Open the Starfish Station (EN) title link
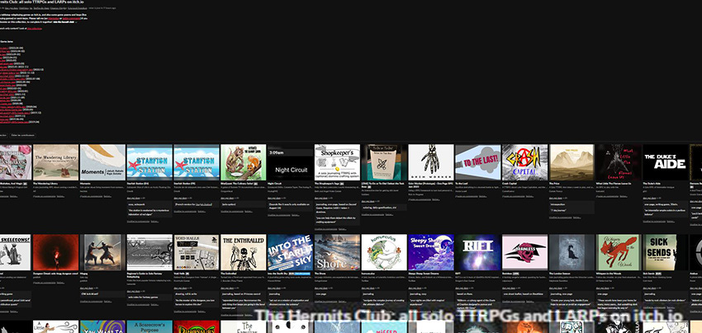702x333 pixels. click(139, 184)
